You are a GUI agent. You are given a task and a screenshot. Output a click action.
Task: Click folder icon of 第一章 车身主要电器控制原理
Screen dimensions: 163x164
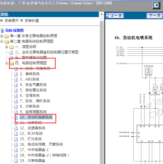point(7,36)
